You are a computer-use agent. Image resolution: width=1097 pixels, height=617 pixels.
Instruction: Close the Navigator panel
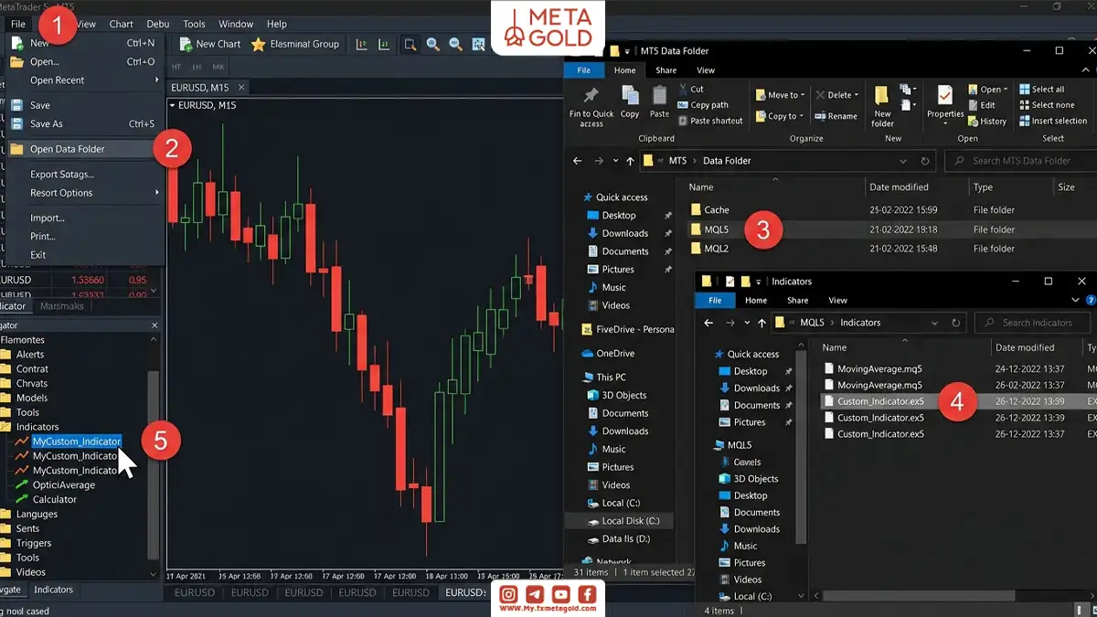pos(154,325)
